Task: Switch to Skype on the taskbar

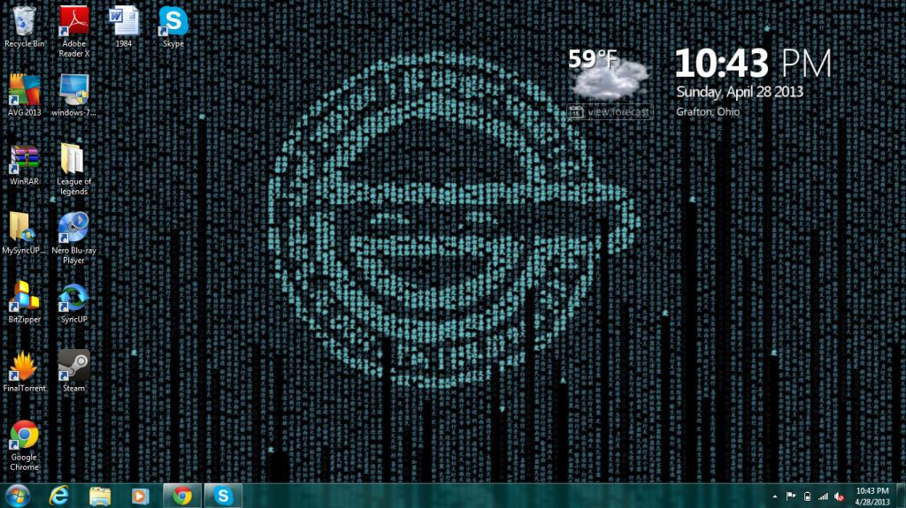Action: pyautogui.click(x=223, y=496)
